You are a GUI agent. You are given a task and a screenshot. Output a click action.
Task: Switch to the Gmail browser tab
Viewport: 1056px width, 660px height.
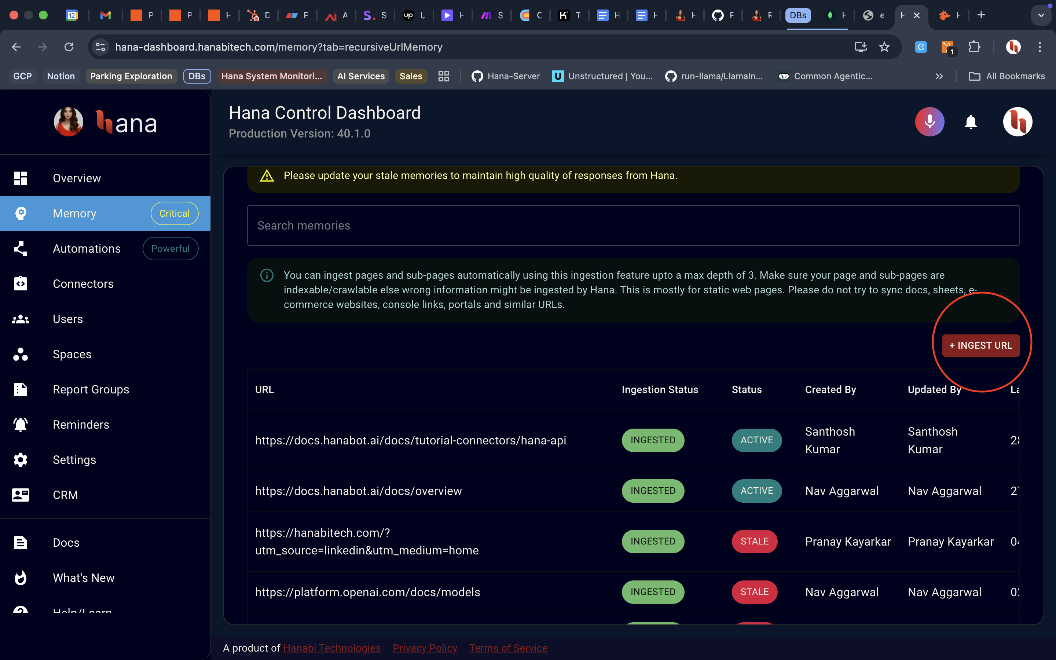105,15
